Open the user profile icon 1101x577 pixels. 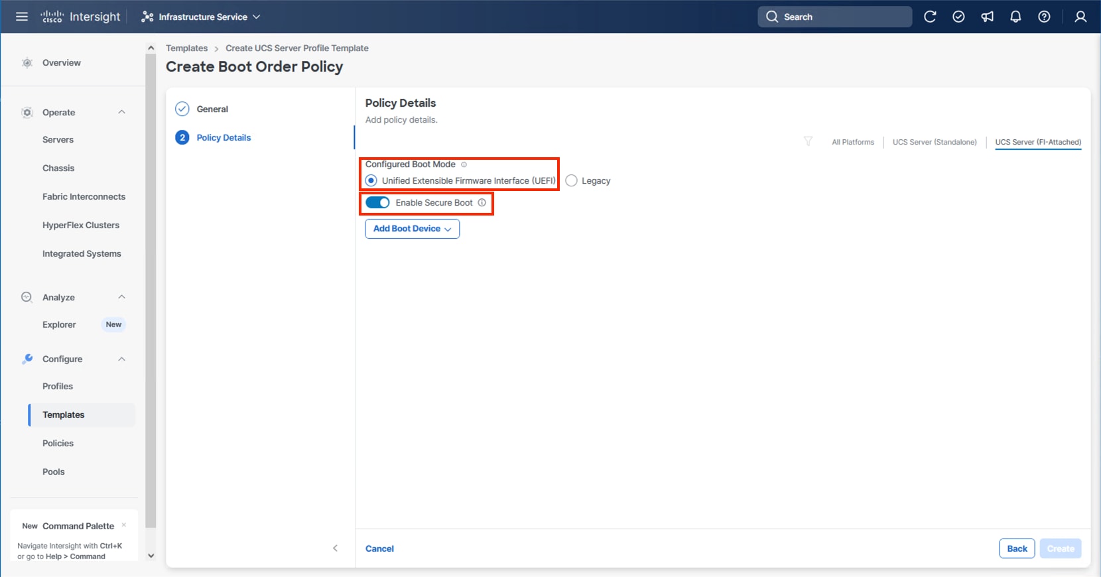click(1080, 17)
